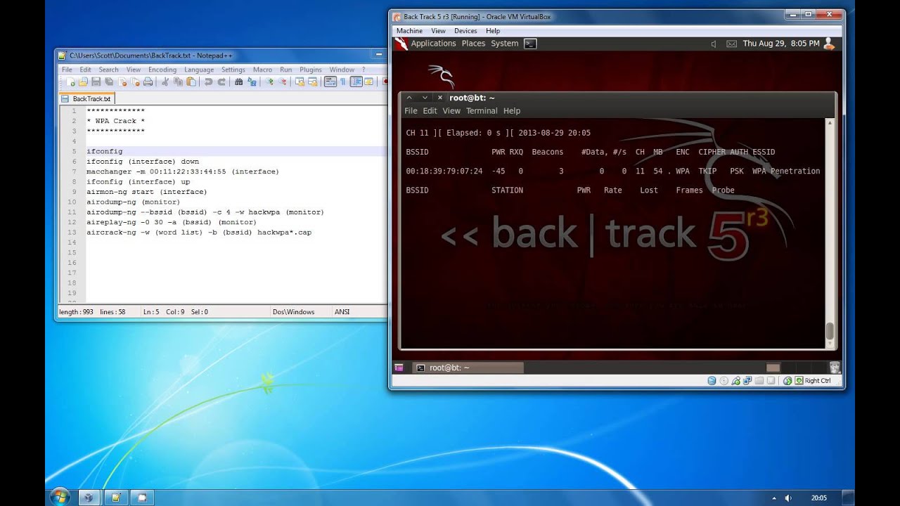Open the BackTrack System menu
This screenshot has height=506, width=900.
tap(504, 44)
